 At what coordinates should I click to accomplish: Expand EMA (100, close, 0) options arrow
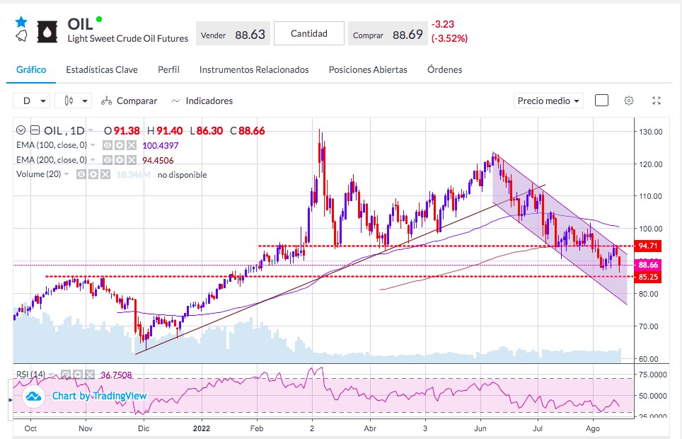tap(93, 145)
